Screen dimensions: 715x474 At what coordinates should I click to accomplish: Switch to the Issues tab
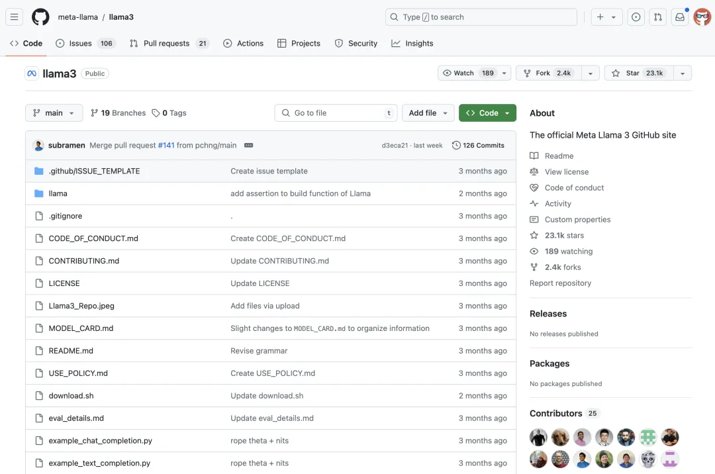click(85, 43)
